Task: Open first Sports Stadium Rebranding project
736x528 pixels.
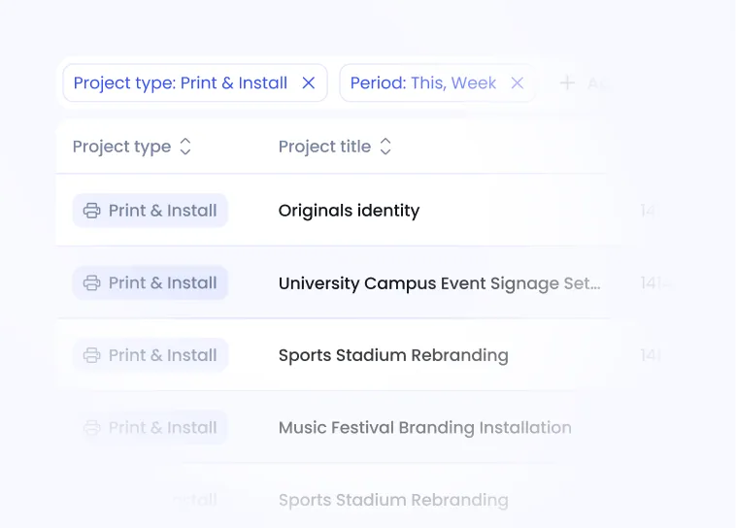Action: click(393, 355)
